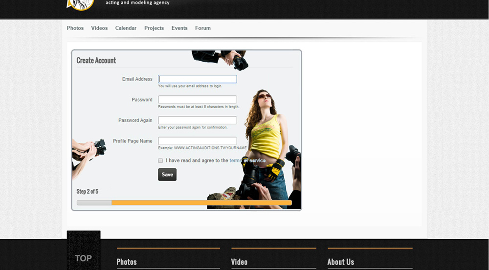Open the terms of service link
Screen dimensions: 489x270
[247, 160]
